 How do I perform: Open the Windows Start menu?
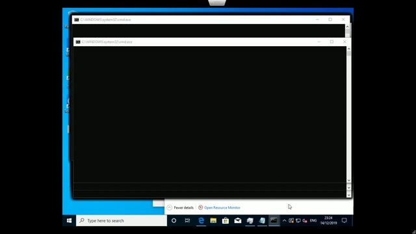tap(70, 220)
